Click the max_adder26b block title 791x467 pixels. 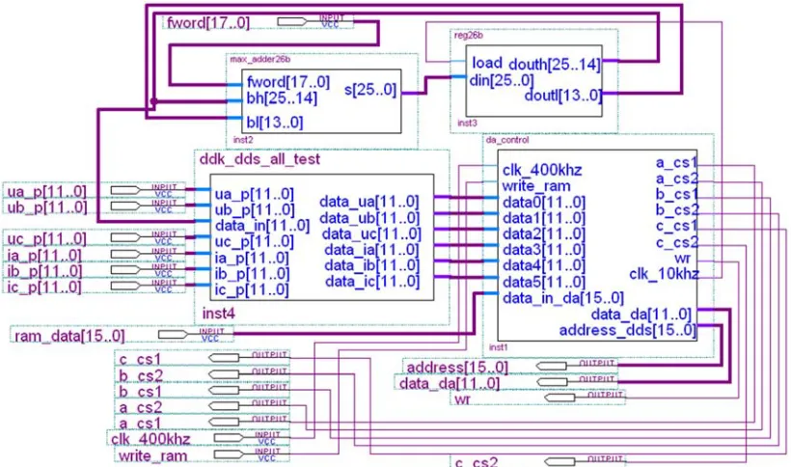(260, 60)
